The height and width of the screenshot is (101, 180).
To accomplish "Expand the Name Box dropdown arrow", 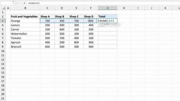I will click(13, 3).
